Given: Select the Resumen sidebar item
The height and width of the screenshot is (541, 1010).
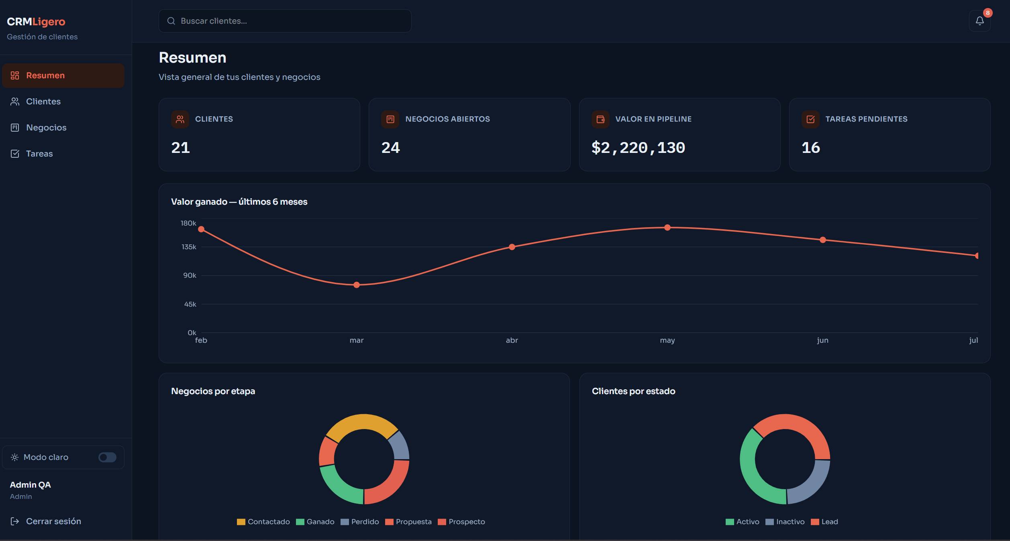Looking at the screenshot, I should pos(63,75).
